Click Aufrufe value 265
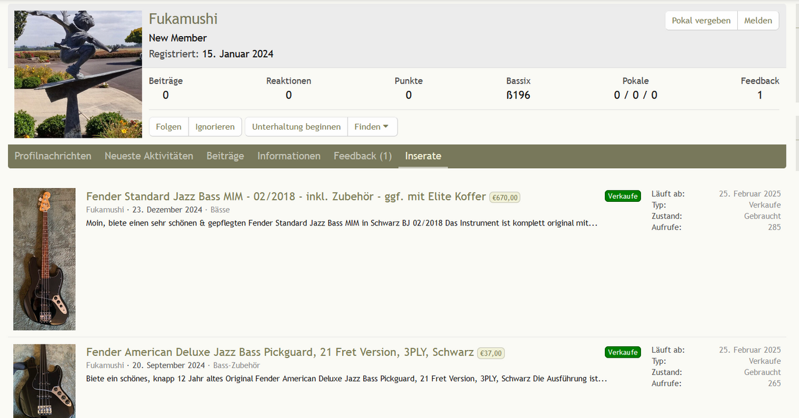The width and height of the screenshot is (799, 418). coord(774,383)
